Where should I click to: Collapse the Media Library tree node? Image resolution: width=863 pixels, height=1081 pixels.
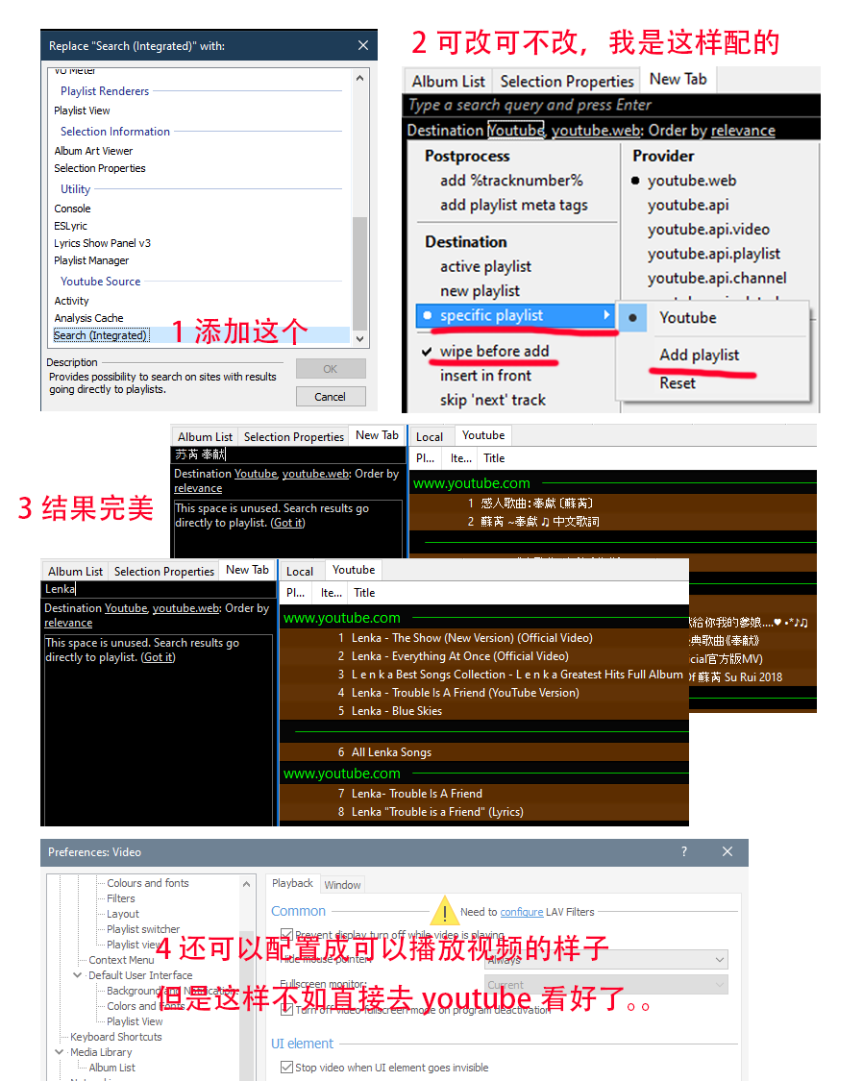coord(59,1051)
